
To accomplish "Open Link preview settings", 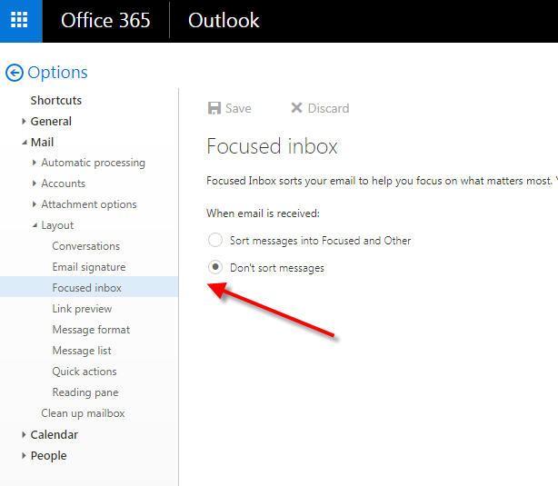I will [82, 309].
